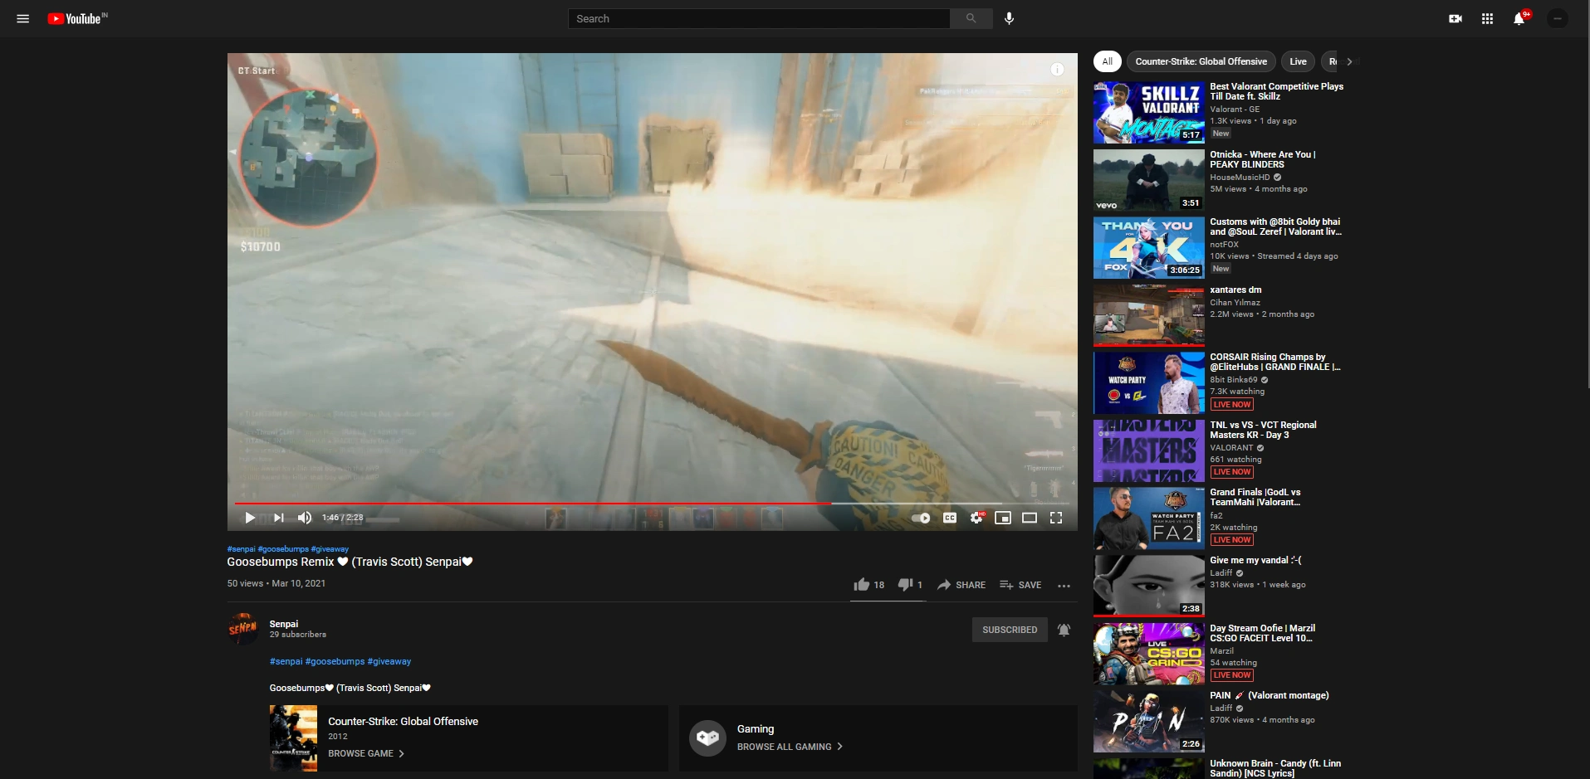Open player settings gear
The width and height of the screenshot is (1590, 779).
click(976, 518)
